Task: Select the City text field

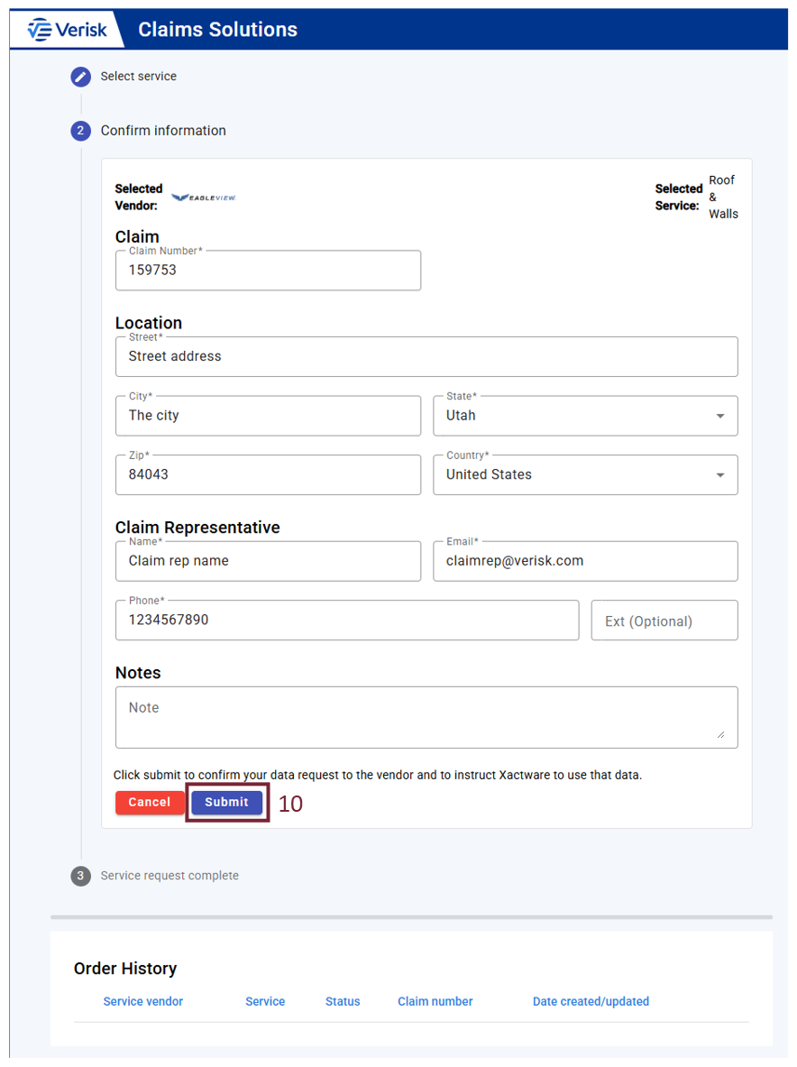Action: point(268,416)
